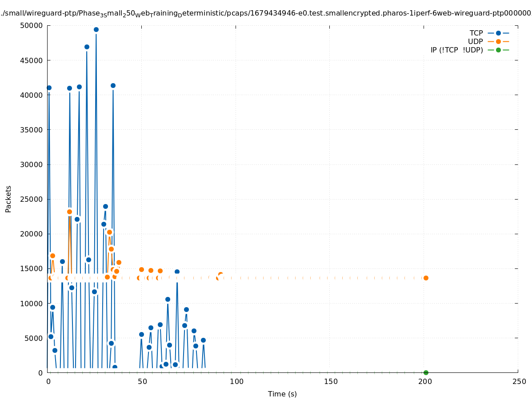Click the orange UDP peak near 23000 packets
Viewport: 532px width, 400px height.
[x=69, y=212]
